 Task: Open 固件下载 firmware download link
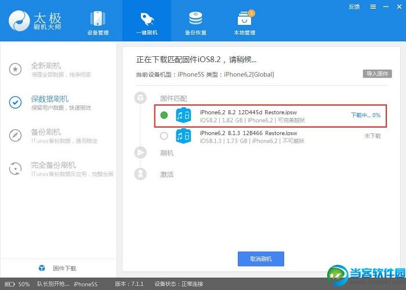64,268
